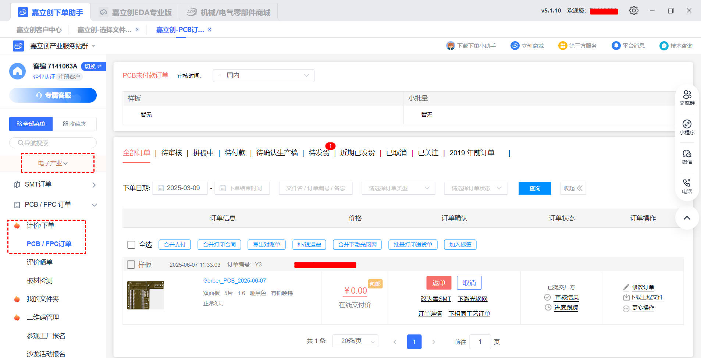Go to next page arrow
Screen dimensions: 701x358
[434, 342]
